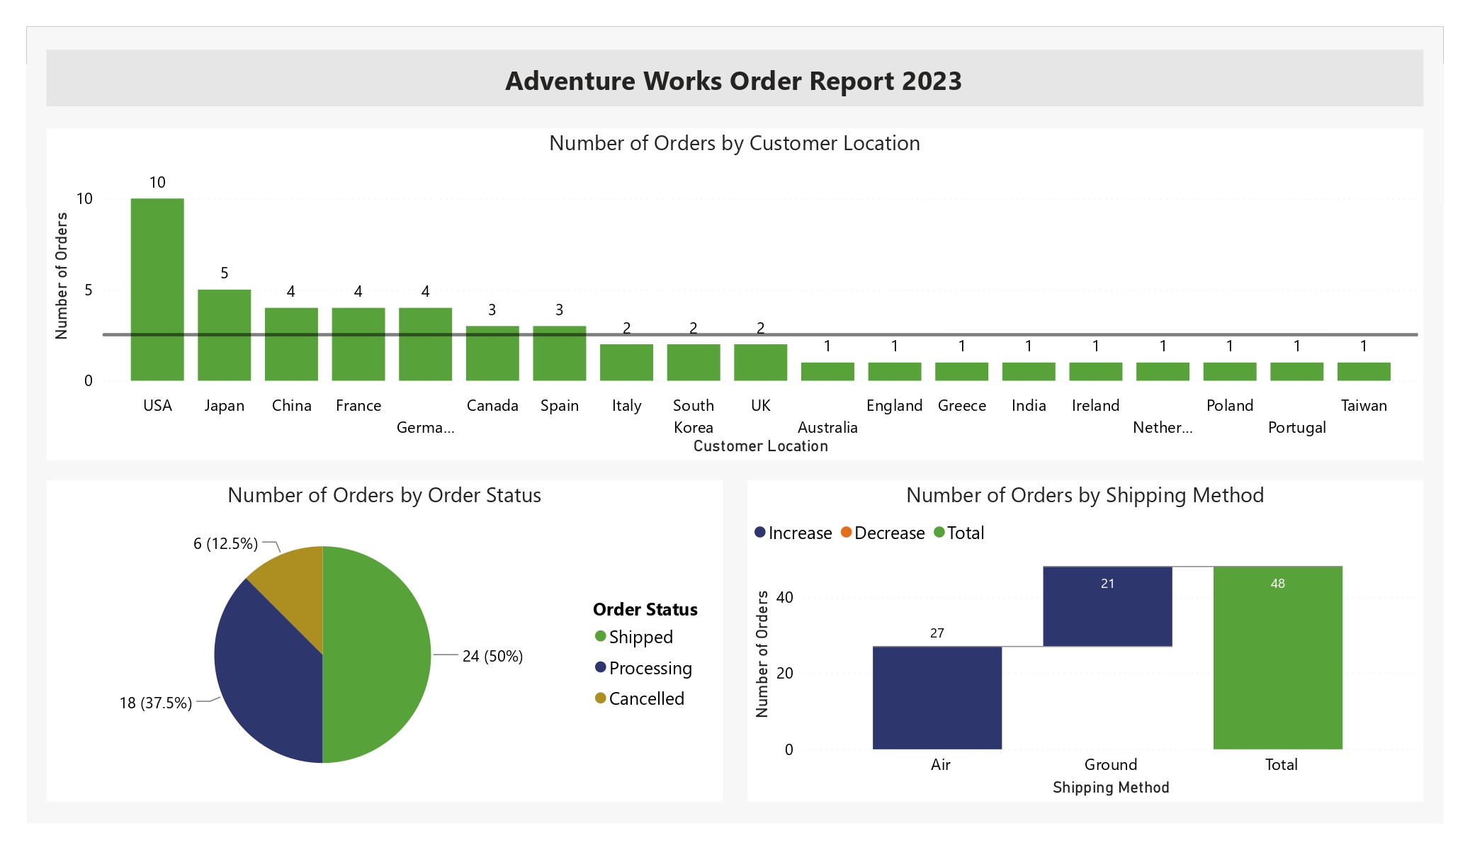
Task: Click the Decrease legend marker in waterfall
Action: pyautogui.click(x=846, y=532)
